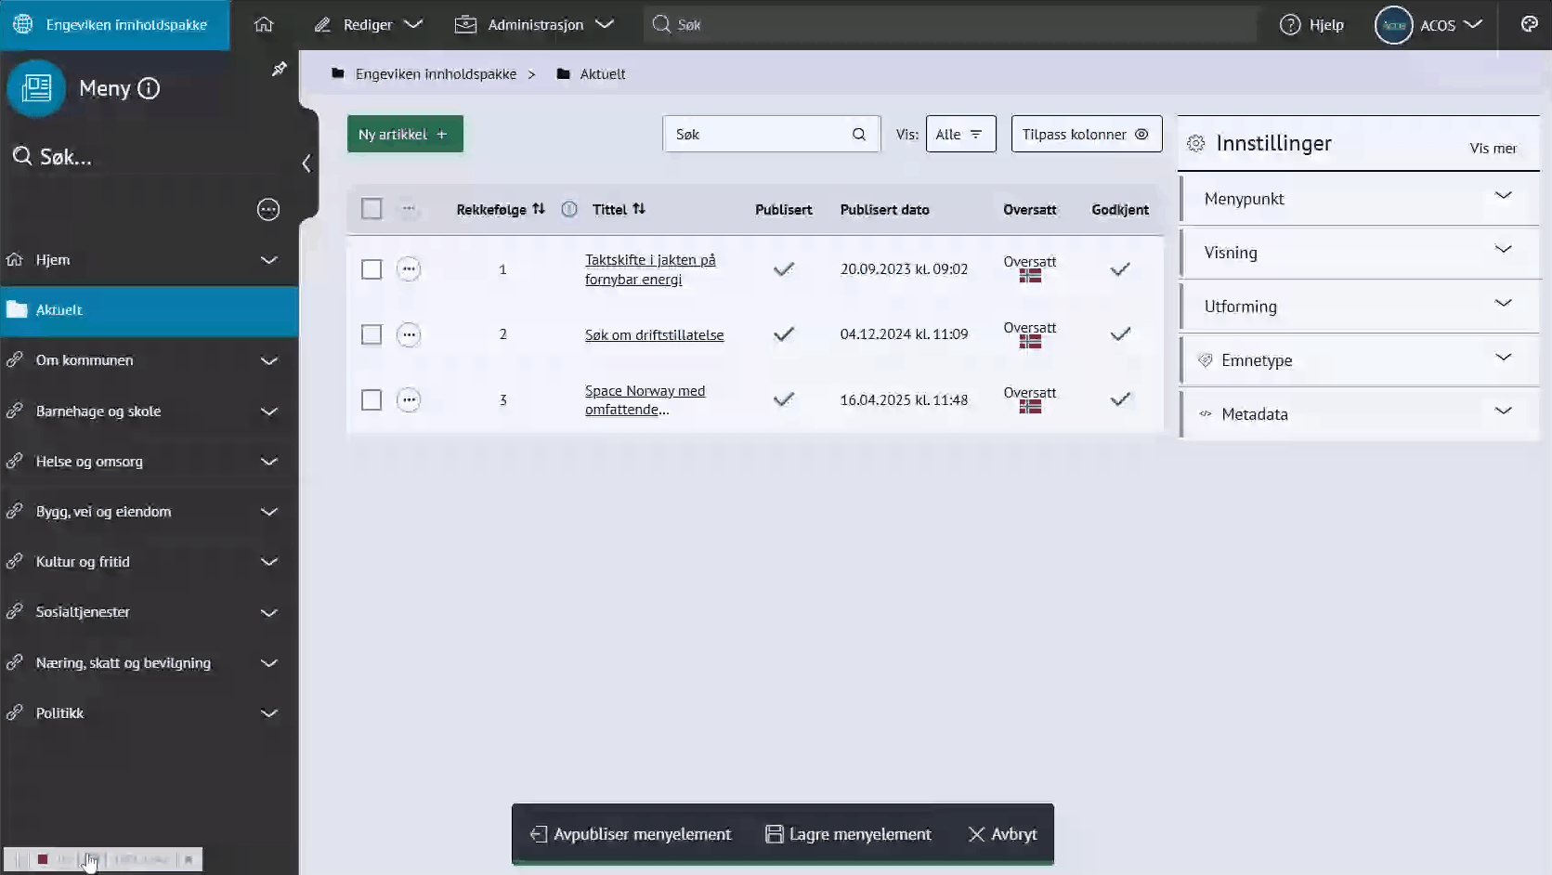Expand the Barnehage og skole menu item
Image resolution: width=1552 pixels, height=875 pixels.
pos(268,411)
